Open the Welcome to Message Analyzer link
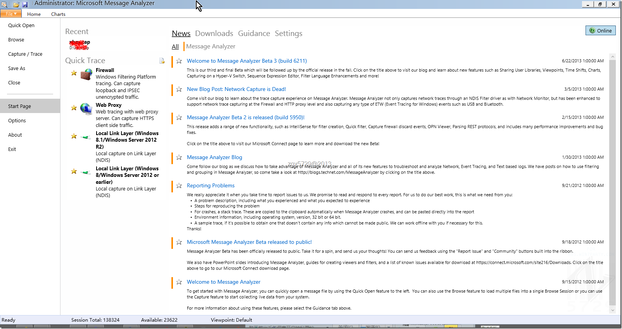Image resolution: width=622 pixels, height=329 pixels. pos(223,282)
